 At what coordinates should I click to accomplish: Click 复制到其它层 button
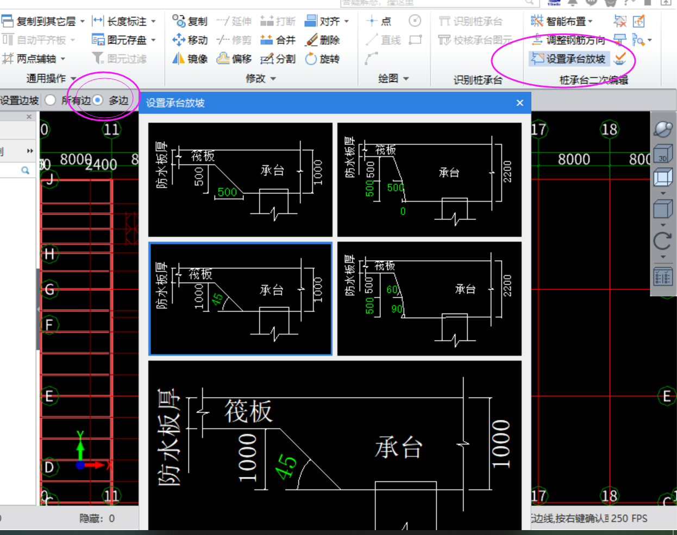[x=39, y=21]
